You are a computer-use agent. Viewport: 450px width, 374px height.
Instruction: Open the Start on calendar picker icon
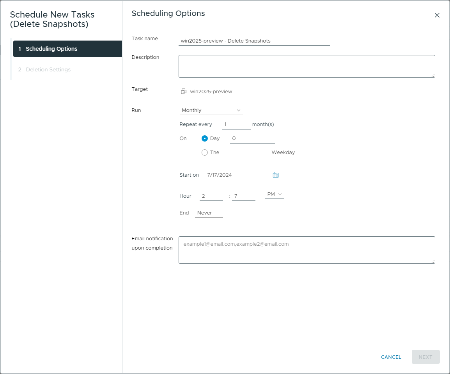click(x=276, y=175)
